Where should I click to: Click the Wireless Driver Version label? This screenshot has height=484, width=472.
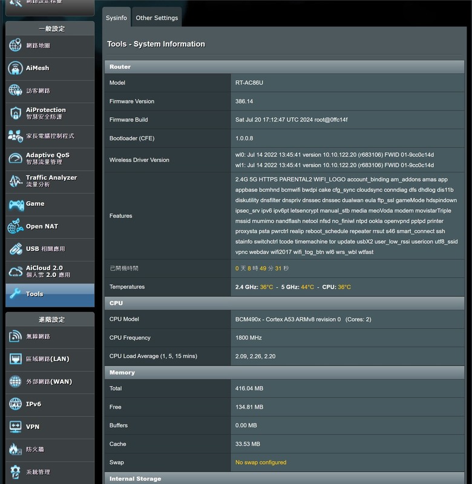(x=139, y=160)
